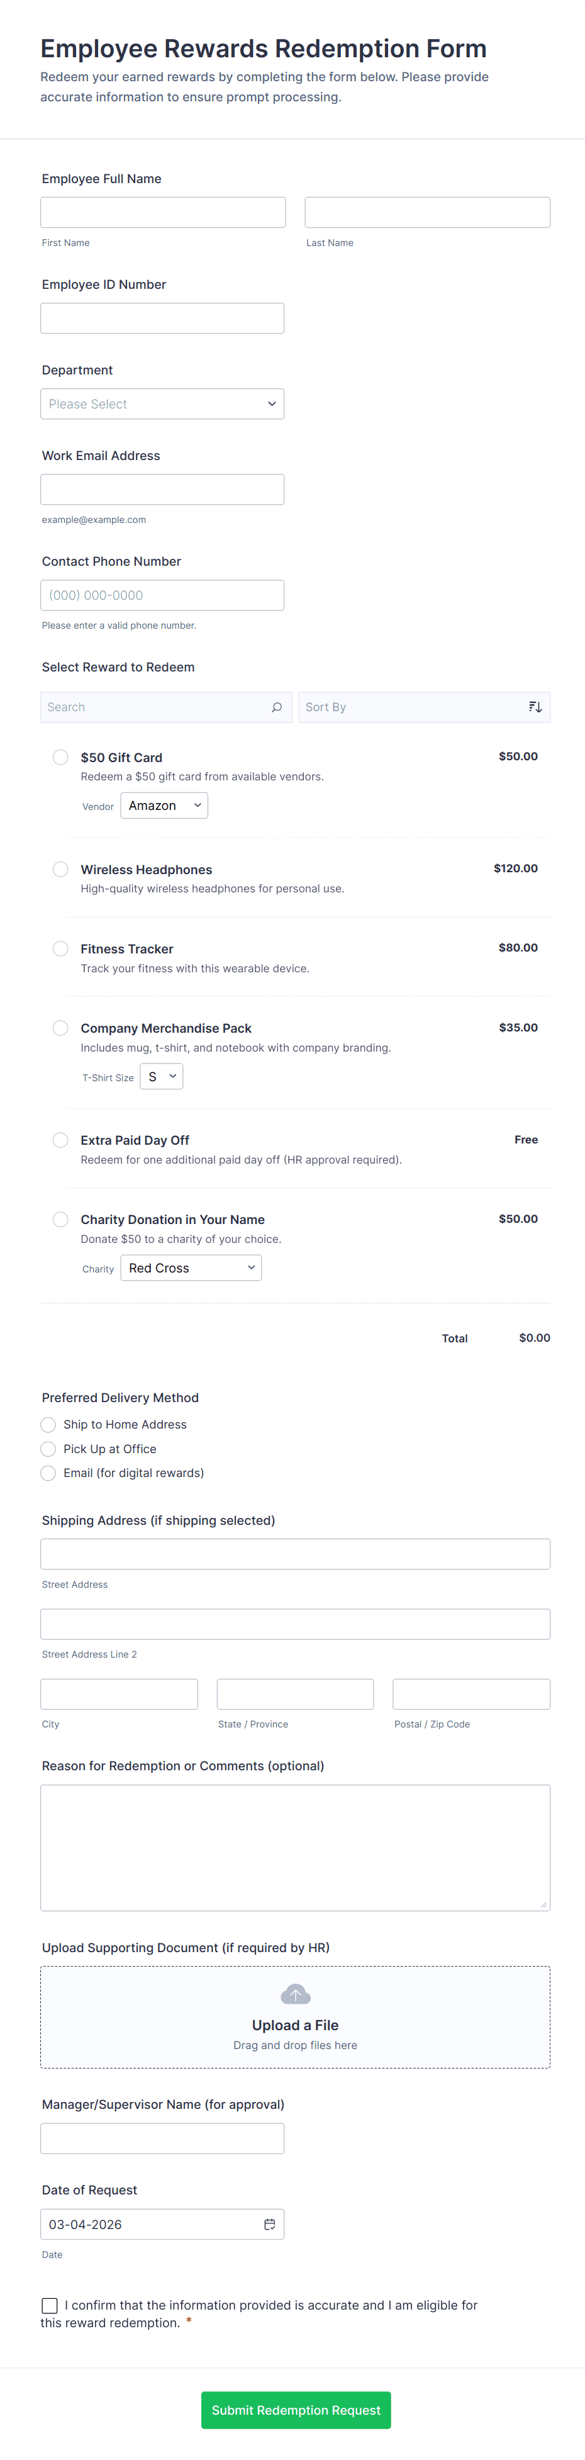Select Pick Up at Office option
The height and width of the screenshot is (2460, 585).
[48, 1449]
